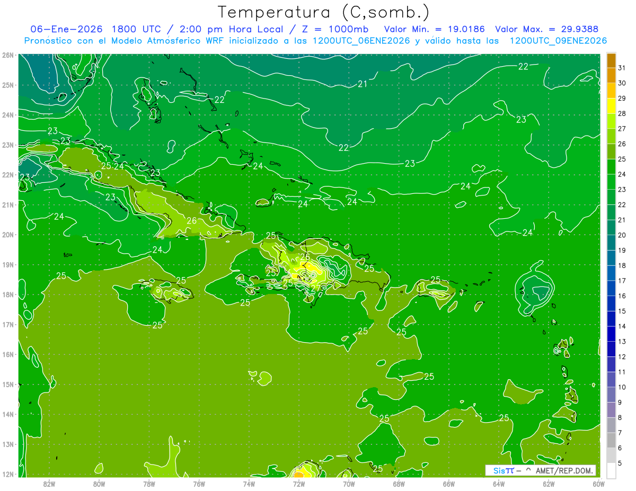Click the '26N' latitude axis label
Image resolution: width=636 pixels, height=491 pixels.
[x=7, y=55]
